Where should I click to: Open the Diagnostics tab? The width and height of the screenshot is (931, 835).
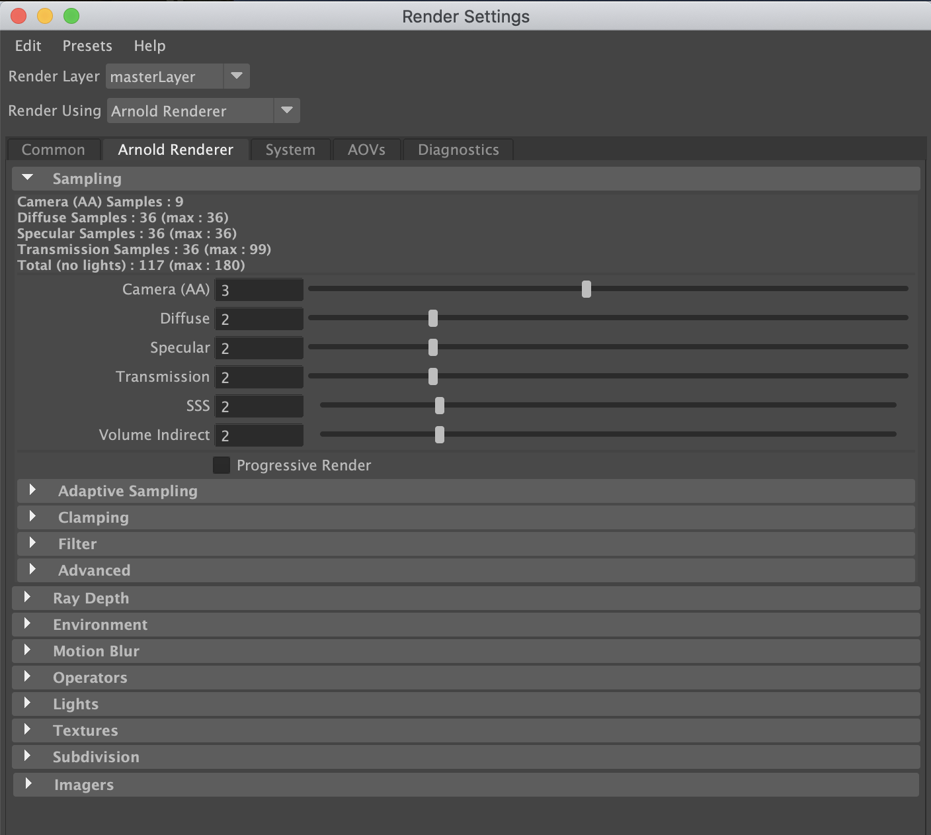coord(458,150)
